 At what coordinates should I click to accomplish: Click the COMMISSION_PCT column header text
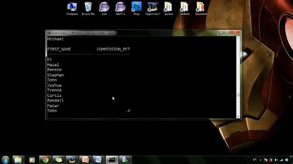[114, 49]
